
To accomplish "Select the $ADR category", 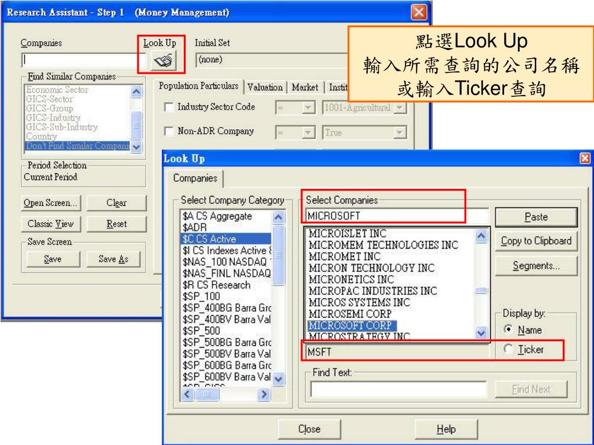I will pyautogui.click(x=195, y=227).
